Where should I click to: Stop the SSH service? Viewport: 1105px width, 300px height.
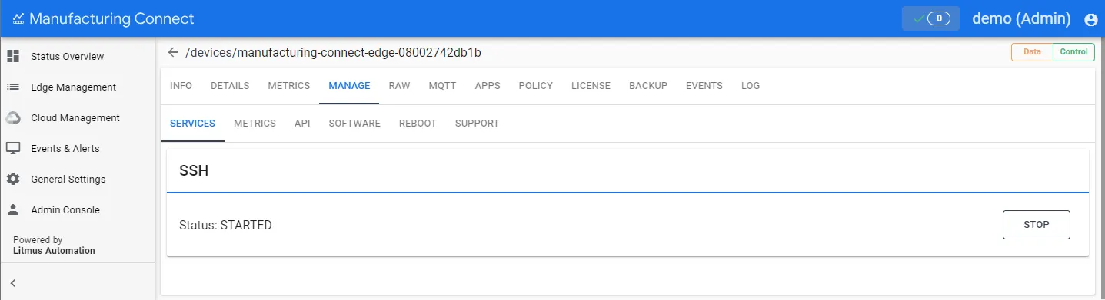coord(1036,225)
